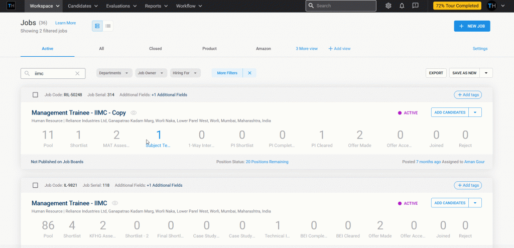This screenshot has width=514, height=248.
Task: Add tags to job IL-9821
Action: pyautogui.click(x=468, y=185)
